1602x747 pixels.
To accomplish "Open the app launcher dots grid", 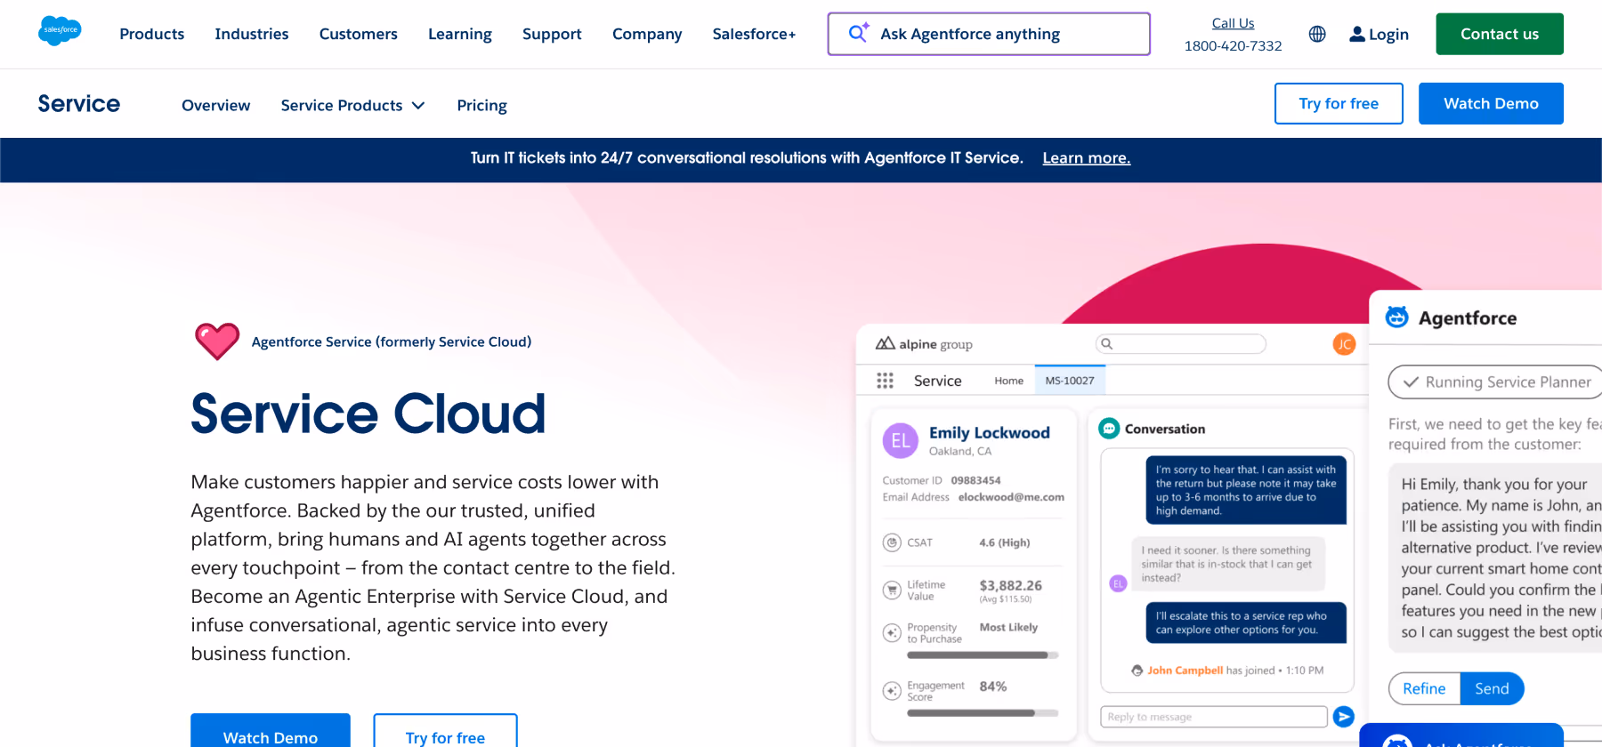I will point(885,381).
